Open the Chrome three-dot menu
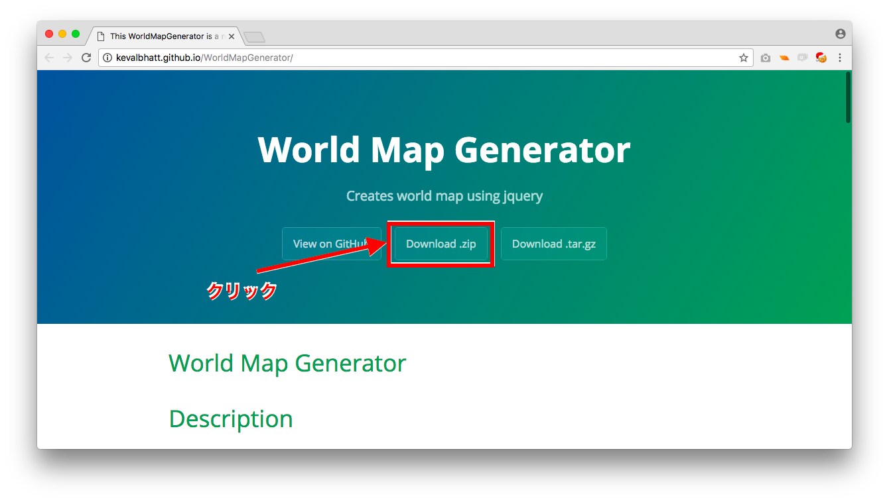 coord(840,58)
